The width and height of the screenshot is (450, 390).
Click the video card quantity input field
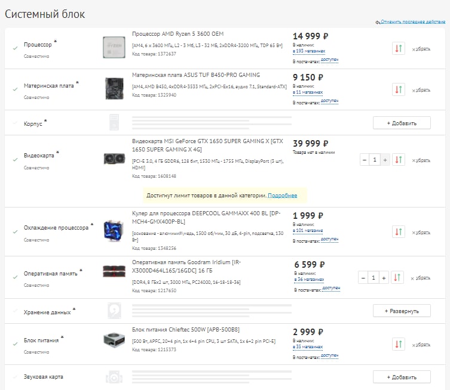tap(374, 160)
